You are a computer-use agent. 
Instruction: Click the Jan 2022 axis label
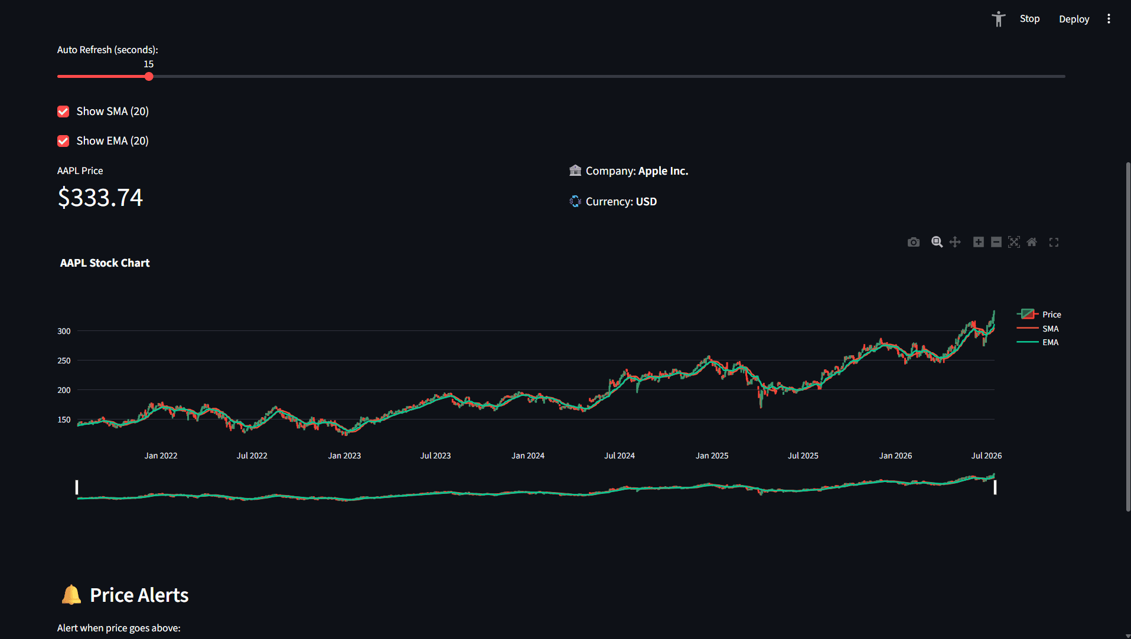point(161,456)
